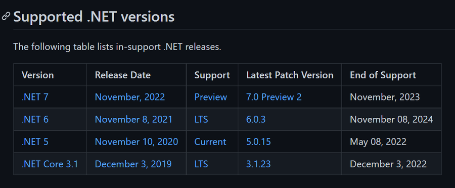
Task: Click the End of Support column header
Action: [x=383, y=75]
